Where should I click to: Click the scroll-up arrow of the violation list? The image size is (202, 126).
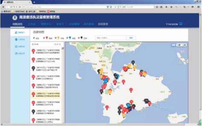click(x=63, y=48)
